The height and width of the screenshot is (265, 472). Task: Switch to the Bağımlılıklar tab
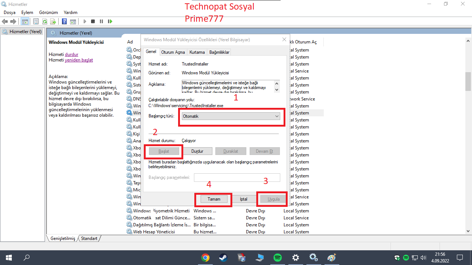[x=219, y=52]
